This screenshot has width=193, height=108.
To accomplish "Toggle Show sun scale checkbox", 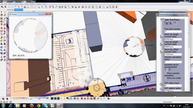I will pyautogui.click(x=166, y=78).
